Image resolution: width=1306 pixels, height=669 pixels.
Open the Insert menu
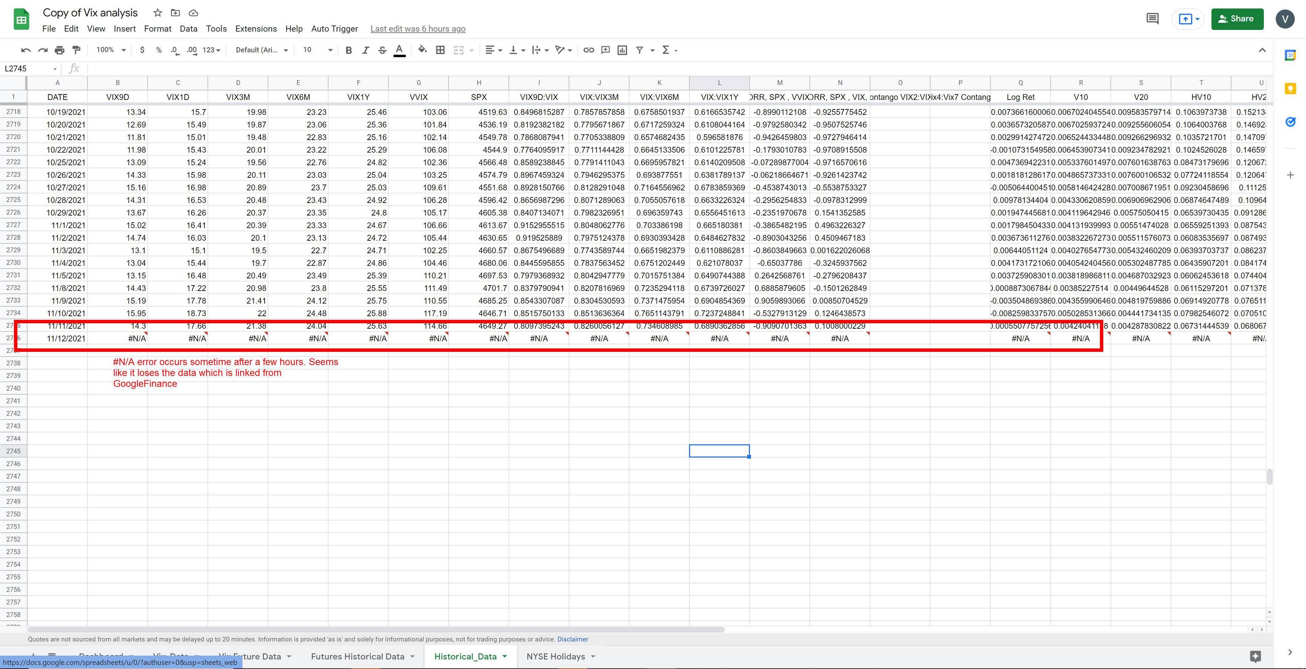tap(125, 29)
